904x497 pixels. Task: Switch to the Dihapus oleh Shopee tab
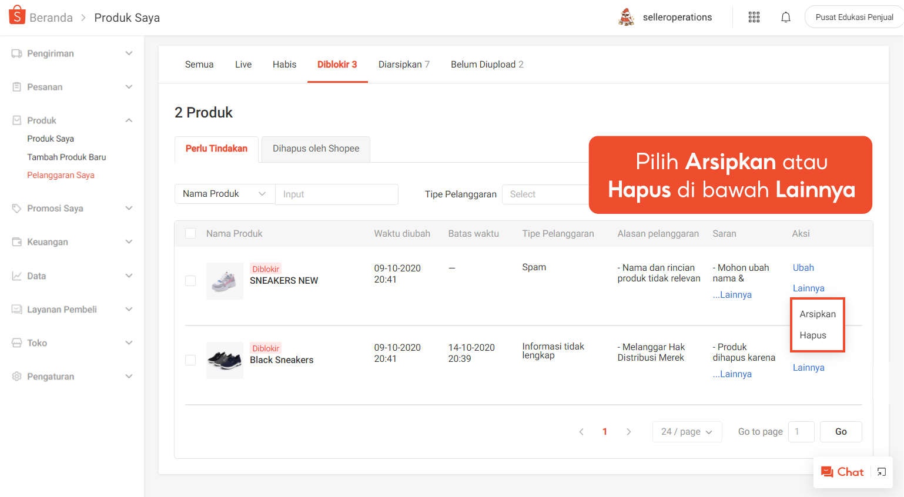click(316, 149)
